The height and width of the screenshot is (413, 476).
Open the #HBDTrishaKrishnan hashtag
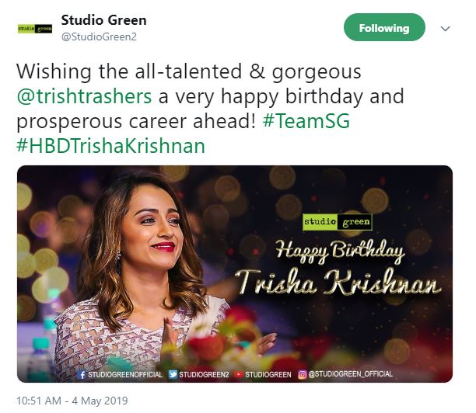point(110,146)
